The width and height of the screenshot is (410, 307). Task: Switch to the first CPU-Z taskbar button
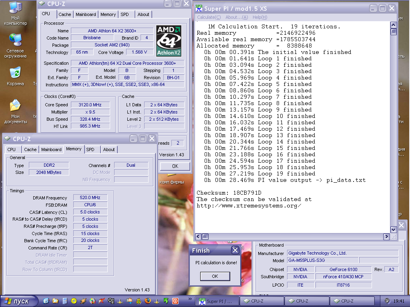262,301
